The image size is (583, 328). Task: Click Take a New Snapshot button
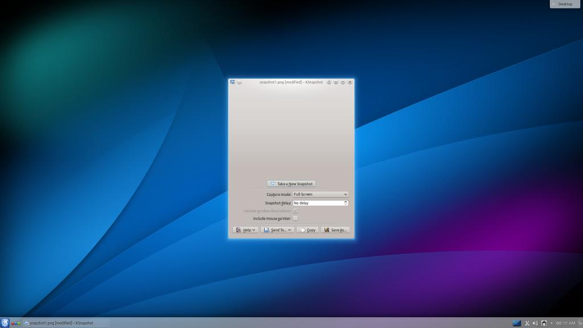click(x=291, y=184)
